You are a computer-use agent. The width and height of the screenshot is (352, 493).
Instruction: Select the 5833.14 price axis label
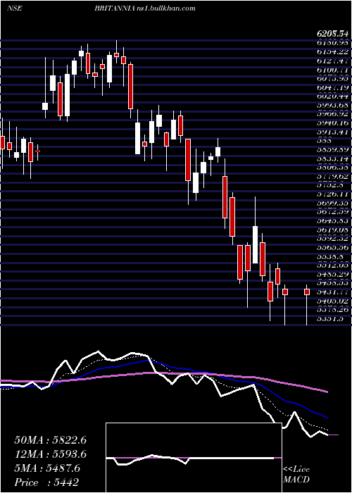coord(333,158)
